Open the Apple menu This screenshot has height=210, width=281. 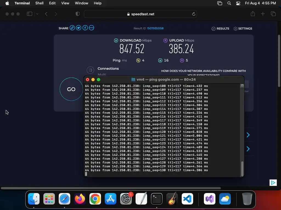click(x=7, y=3)
